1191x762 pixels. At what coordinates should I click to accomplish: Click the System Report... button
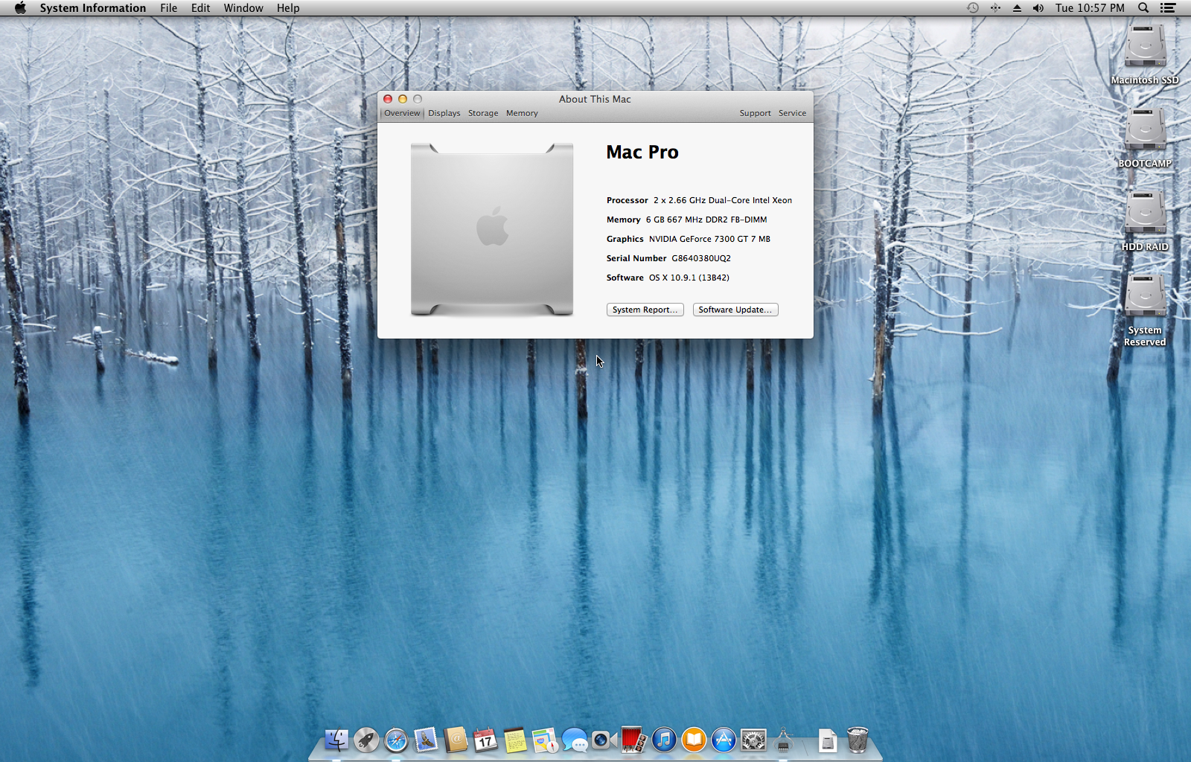(645, 310)
